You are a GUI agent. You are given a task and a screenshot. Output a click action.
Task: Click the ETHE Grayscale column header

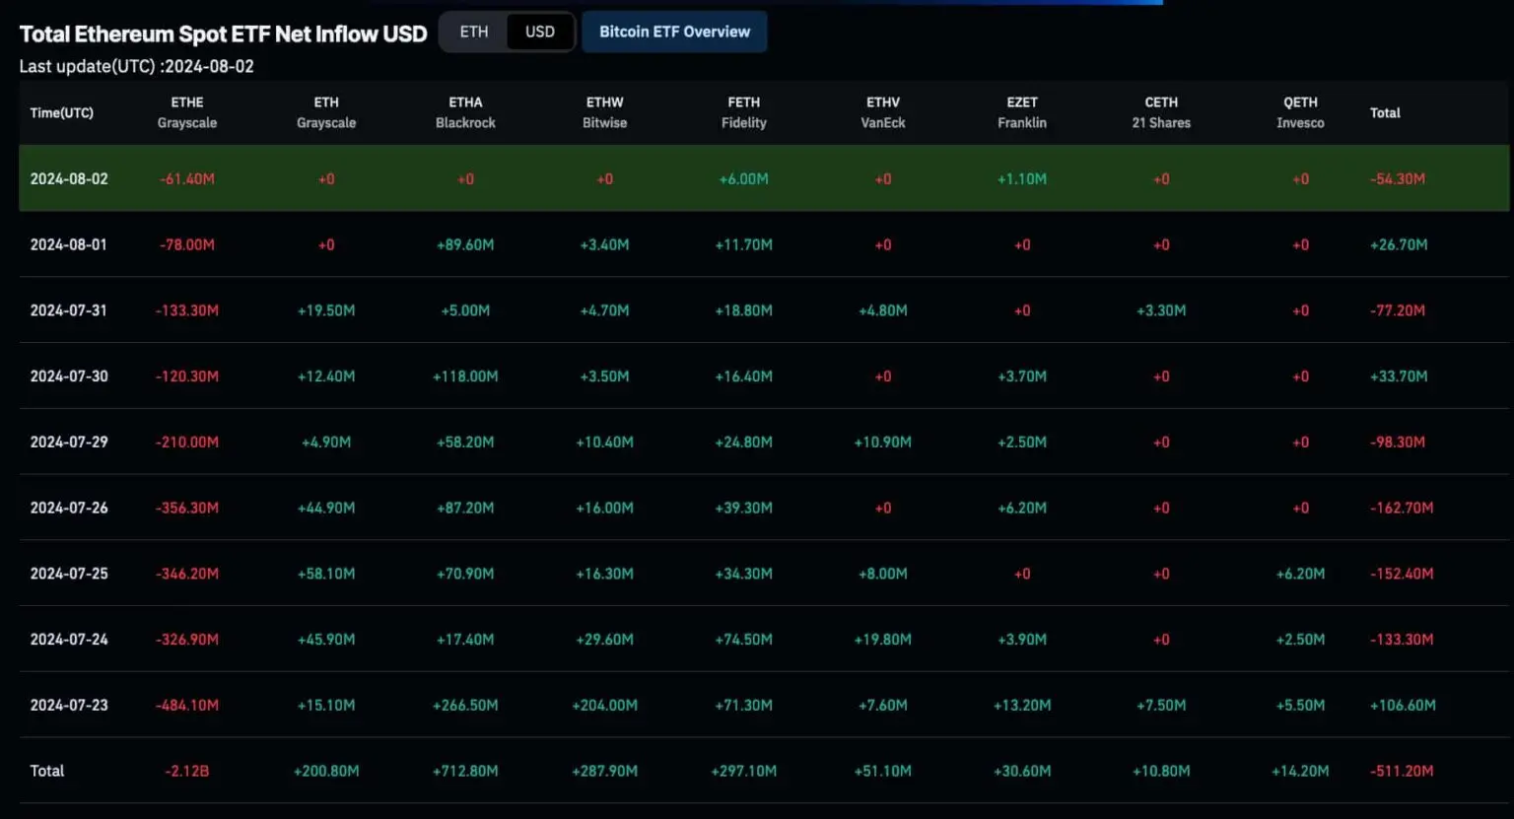(187, 112)
